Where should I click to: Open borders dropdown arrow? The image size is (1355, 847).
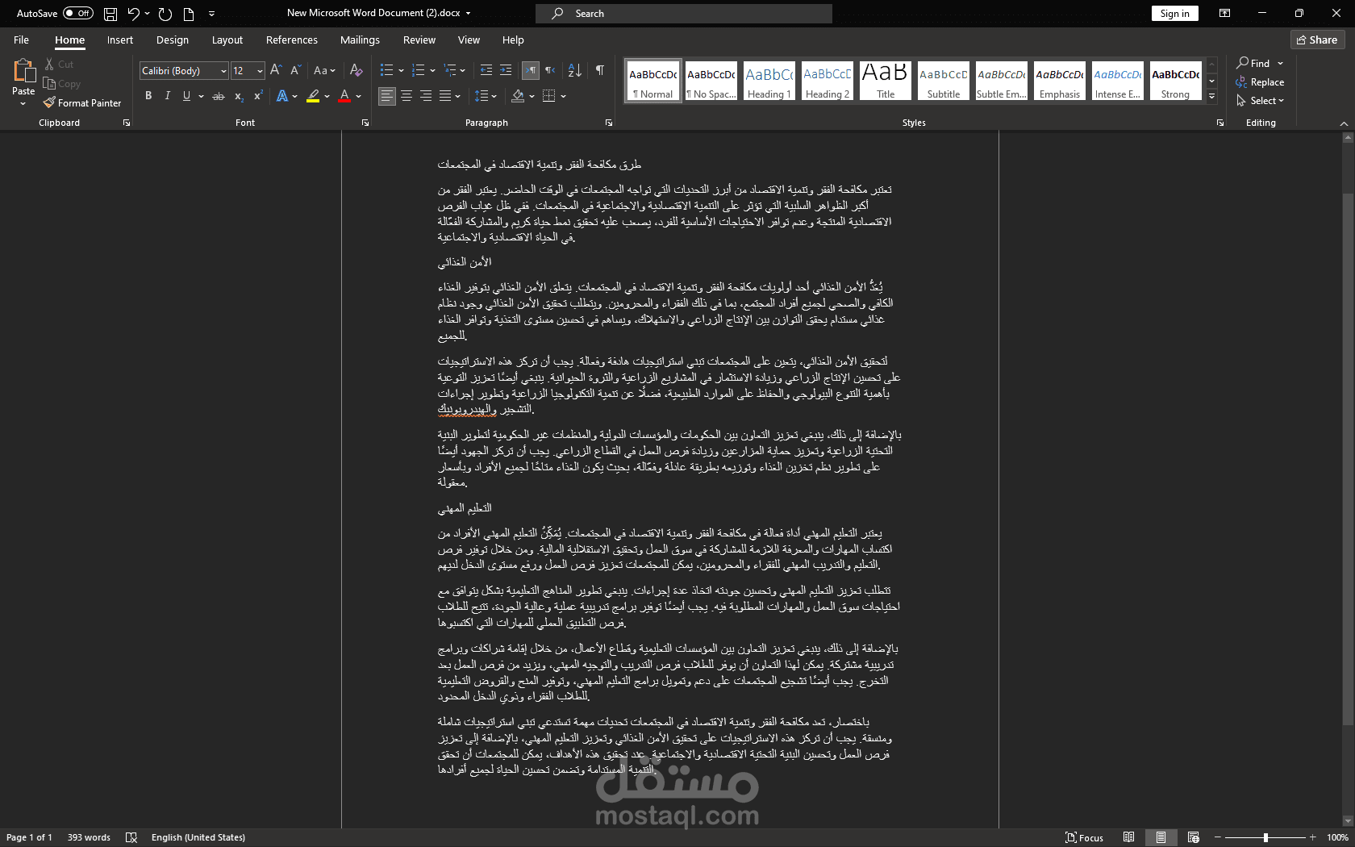pyautogui.click(x=564, y=96)
